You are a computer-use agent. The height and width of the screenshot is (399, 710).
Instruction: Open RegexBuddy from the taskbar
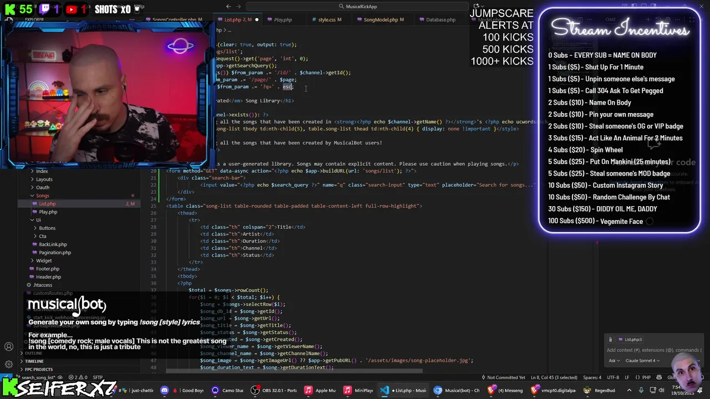point(600,390)
